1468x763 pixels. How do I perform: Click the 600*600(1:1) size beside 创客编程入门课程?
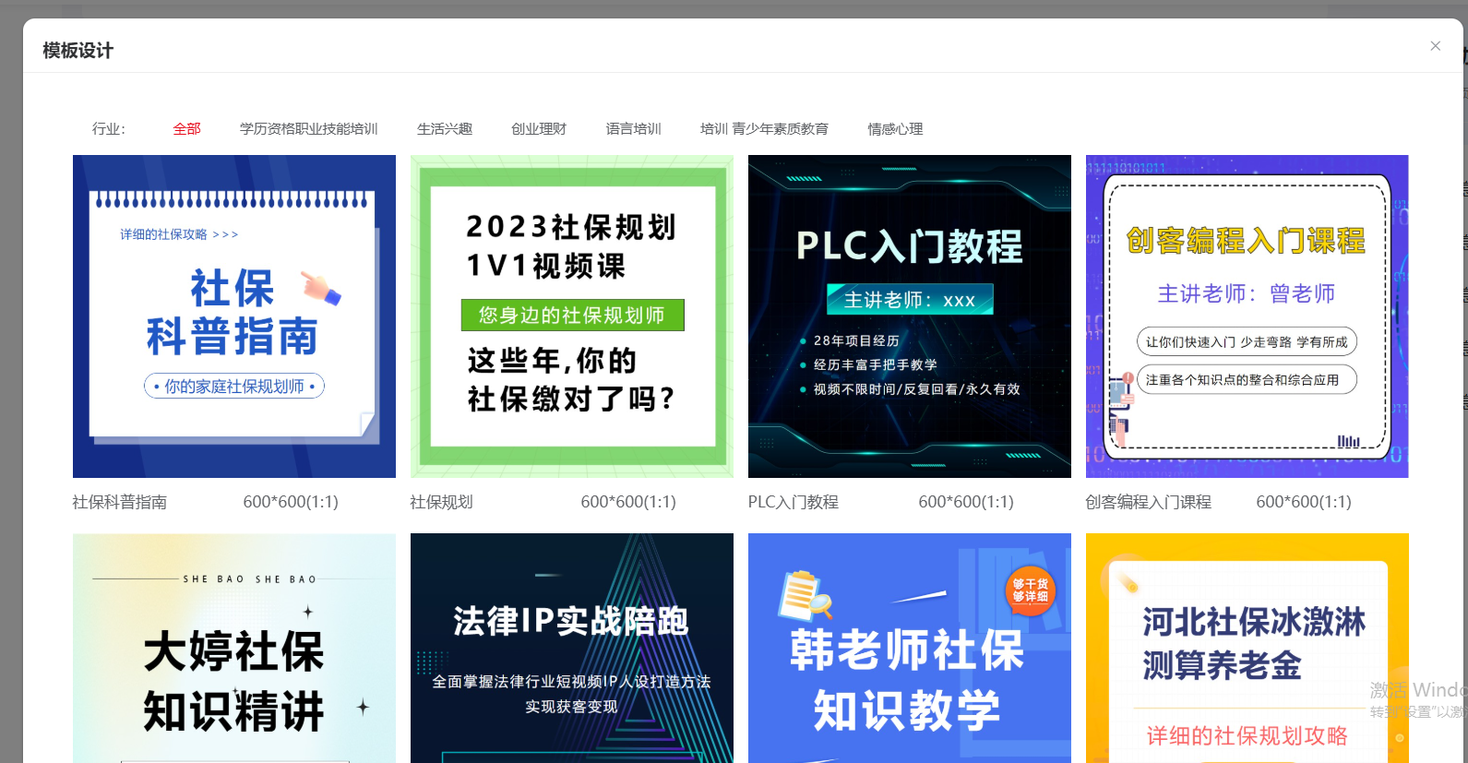click(x=1304, y=502)
